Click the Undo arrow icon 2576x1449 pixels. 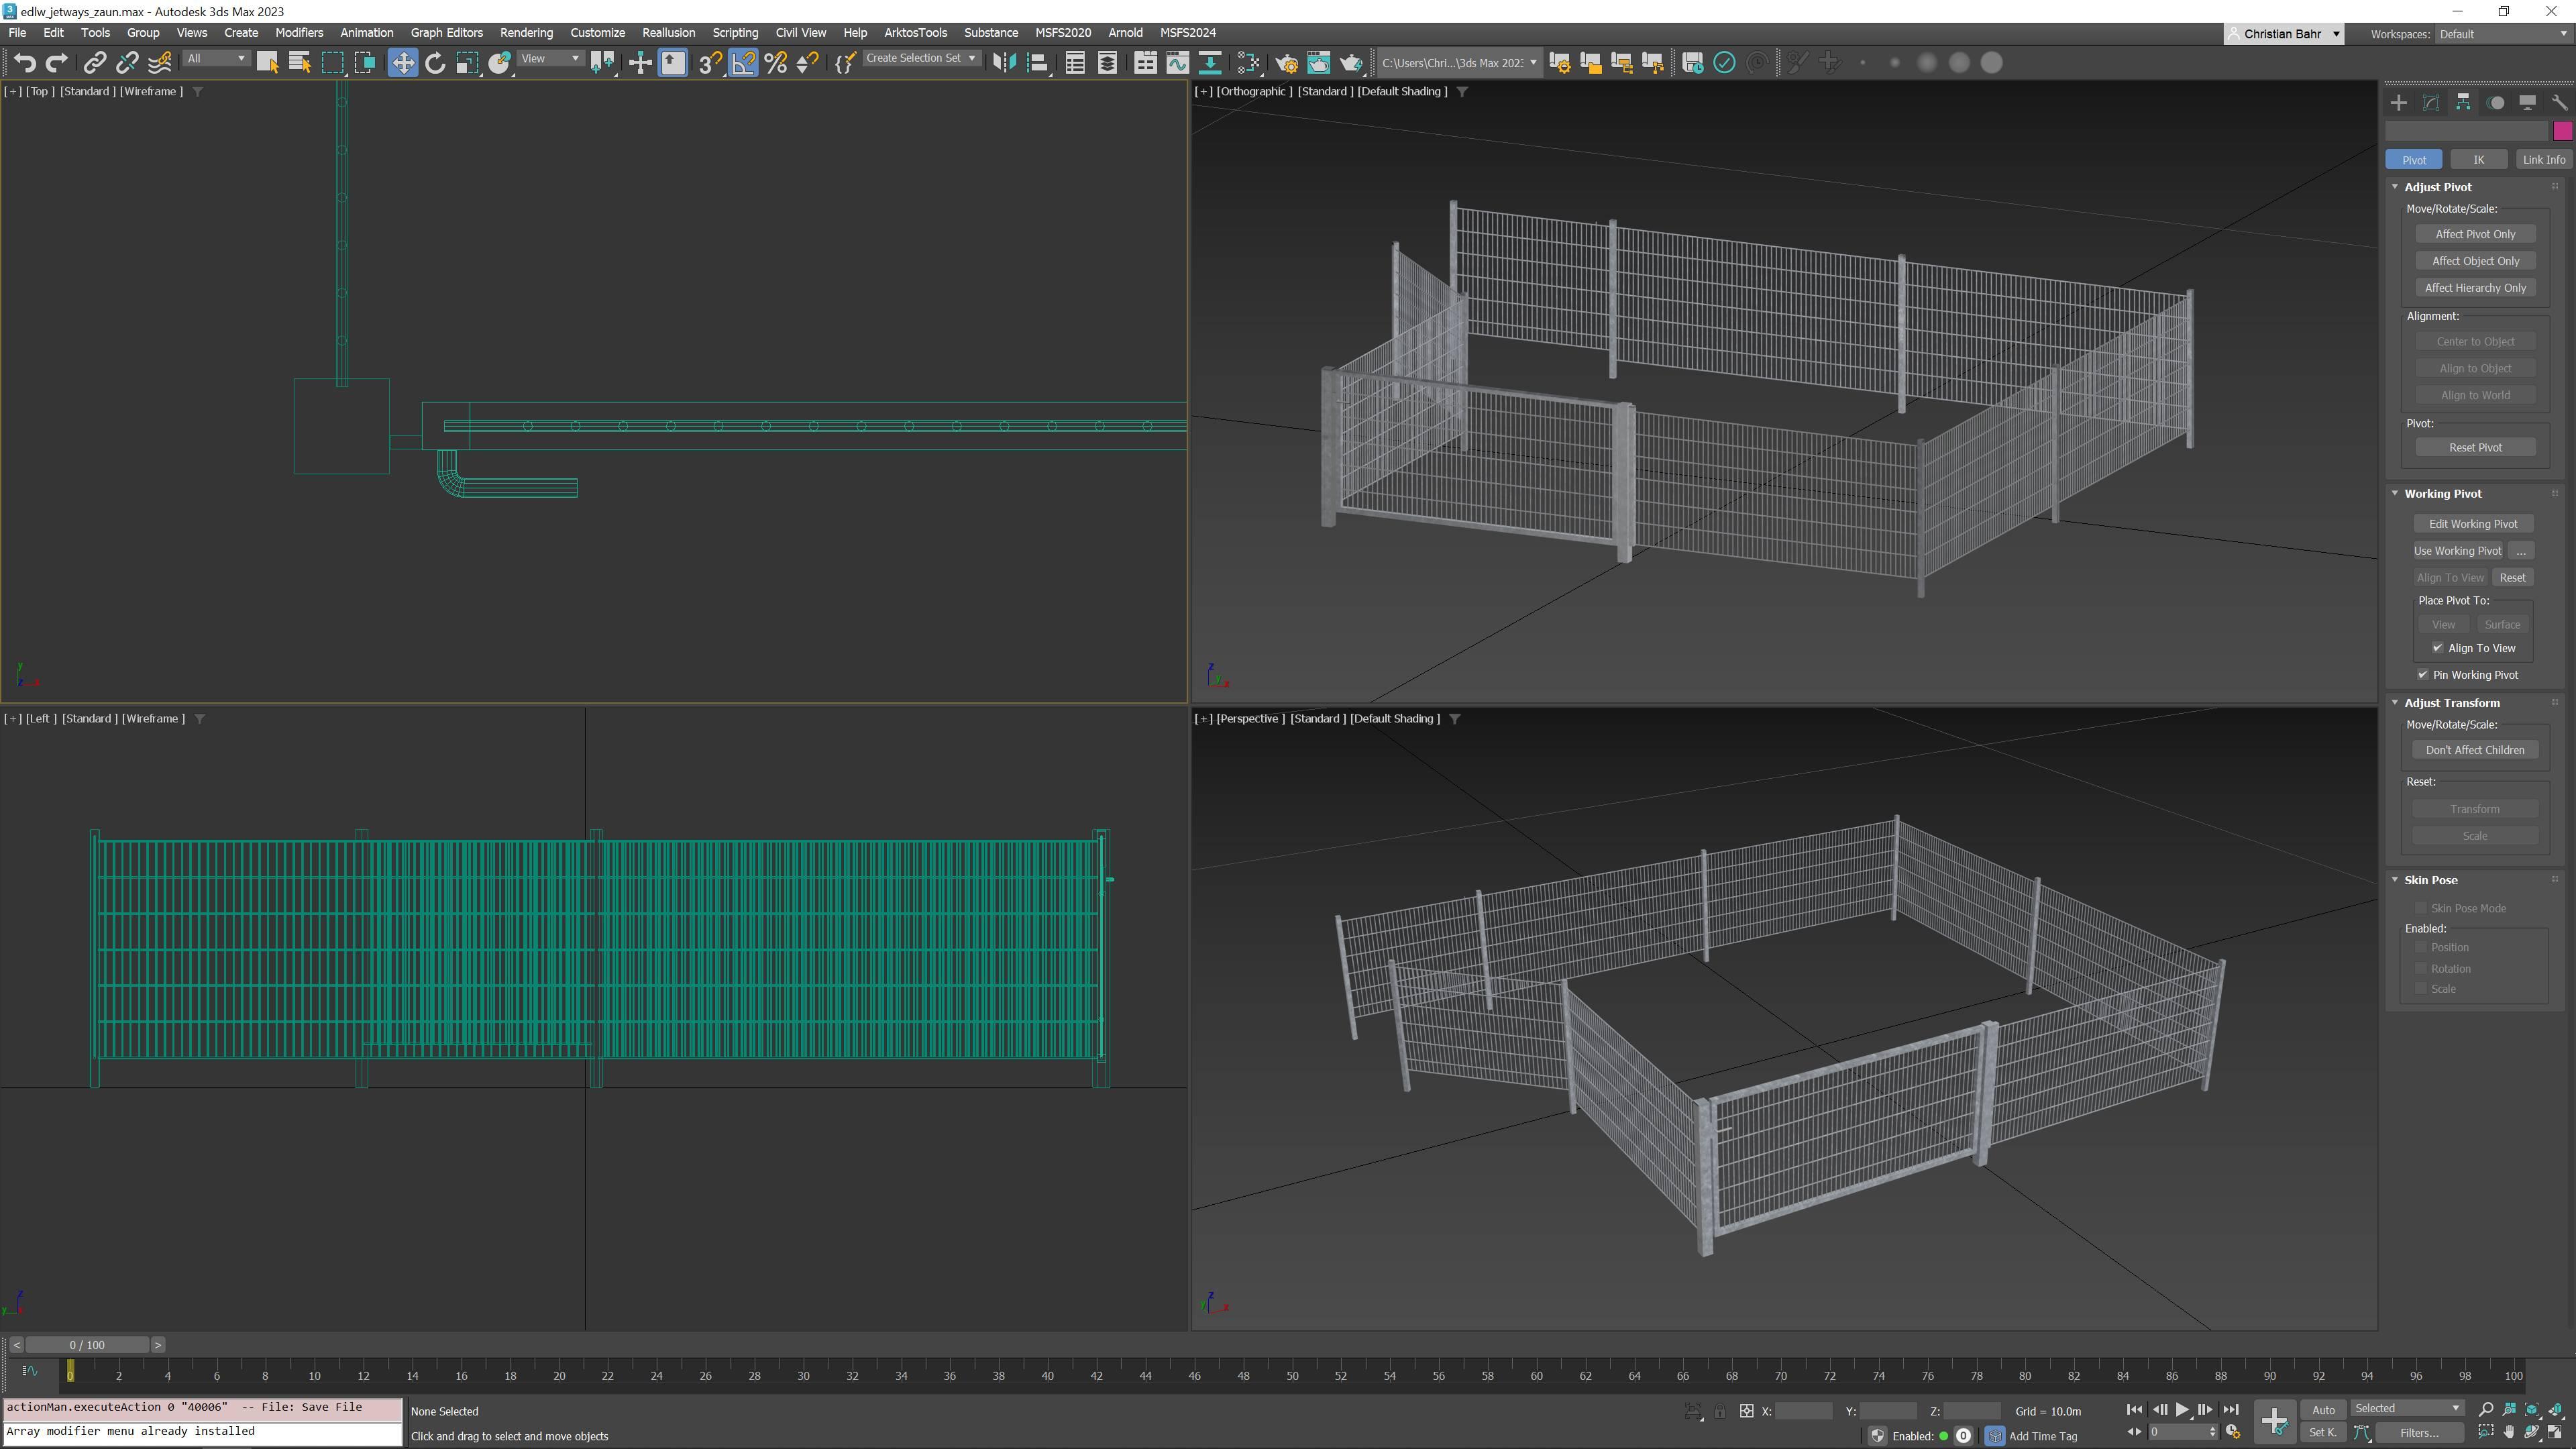(24, 63)
